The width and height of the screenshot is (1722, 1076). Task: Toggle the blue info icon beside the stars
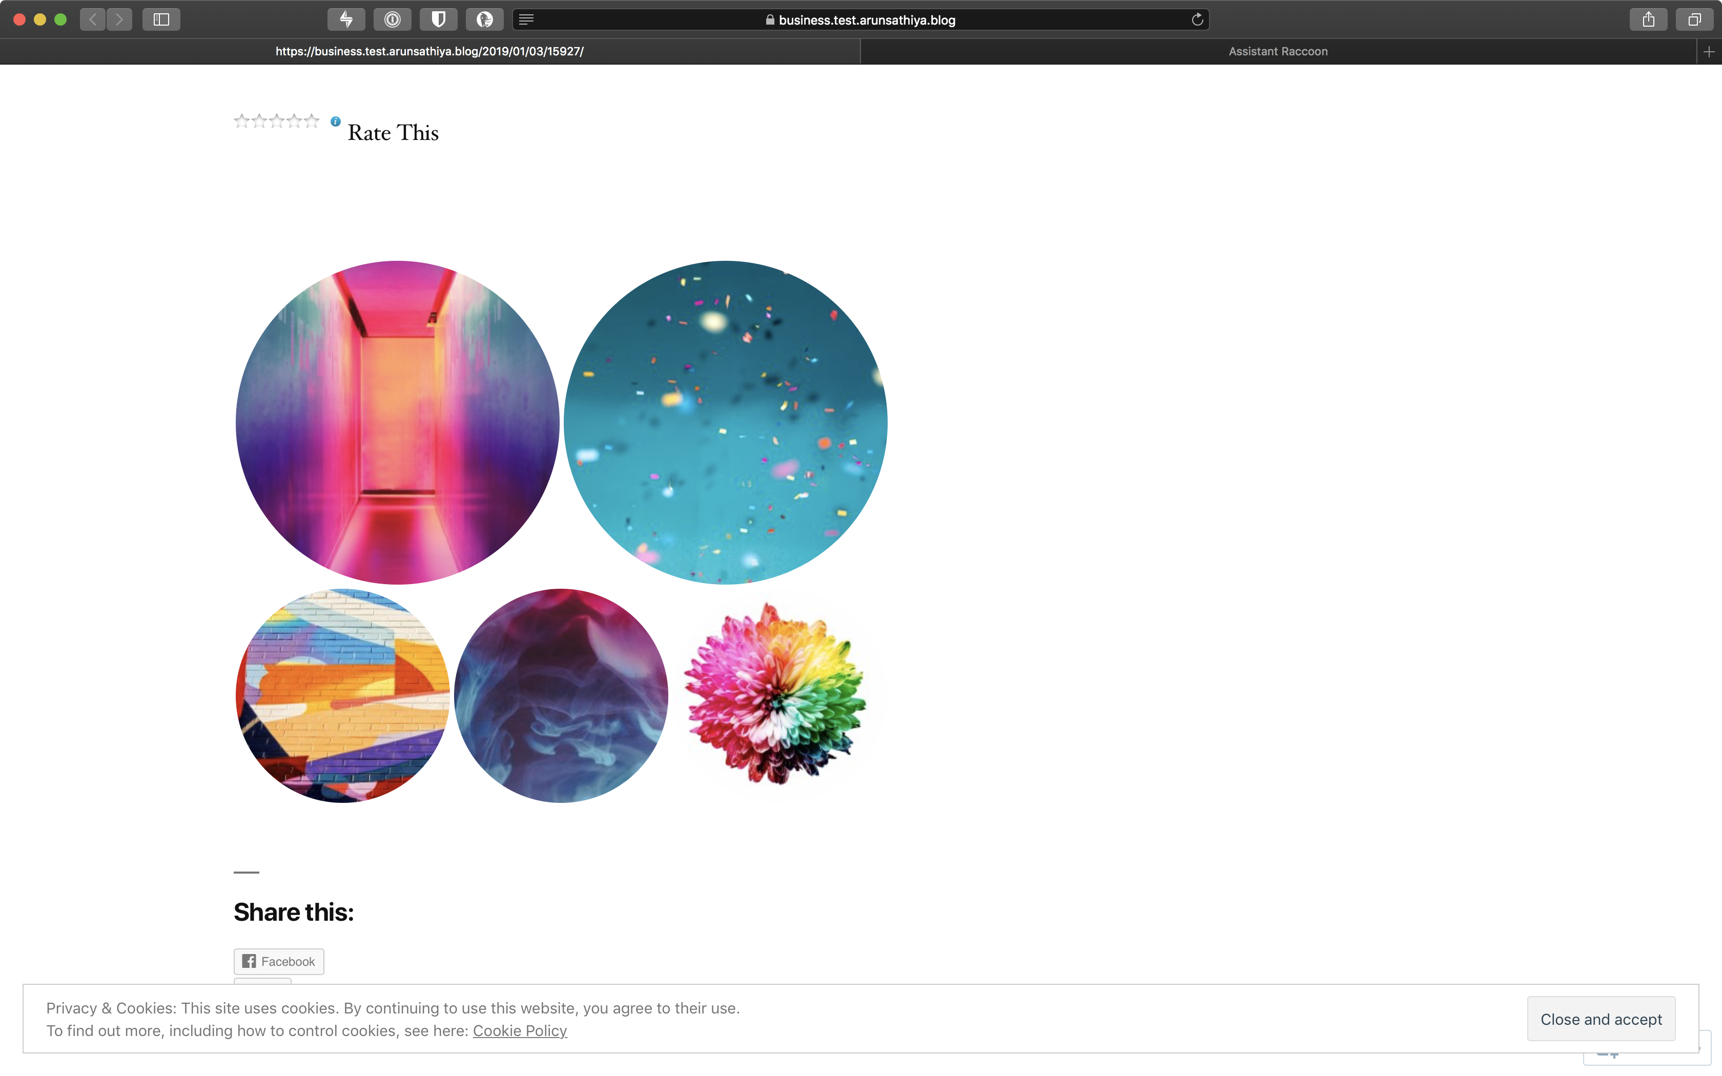(335, 121)
